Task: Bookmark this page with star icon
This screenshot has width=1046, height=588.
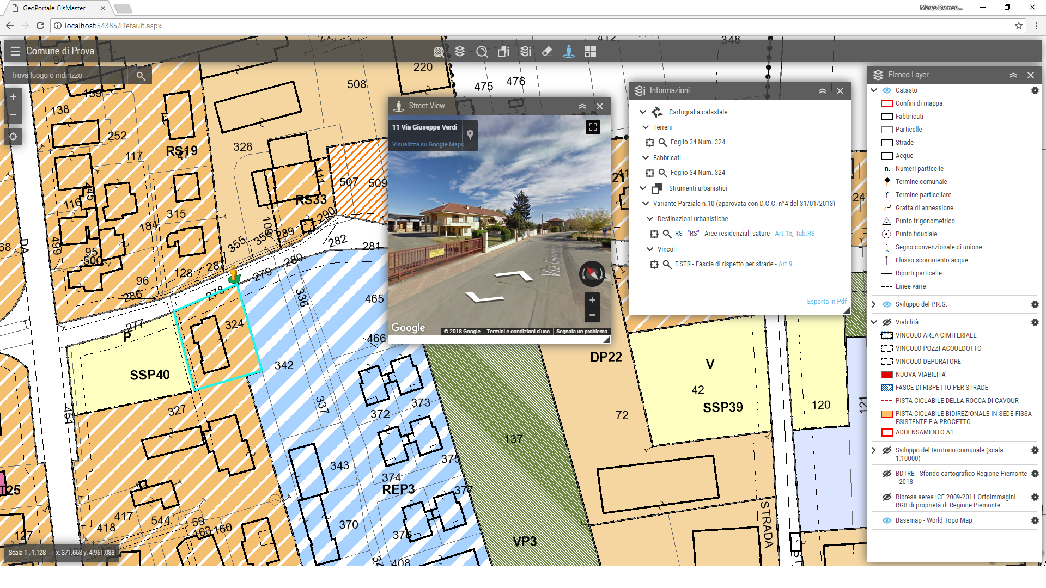Action: click(x=1018, y=26)
